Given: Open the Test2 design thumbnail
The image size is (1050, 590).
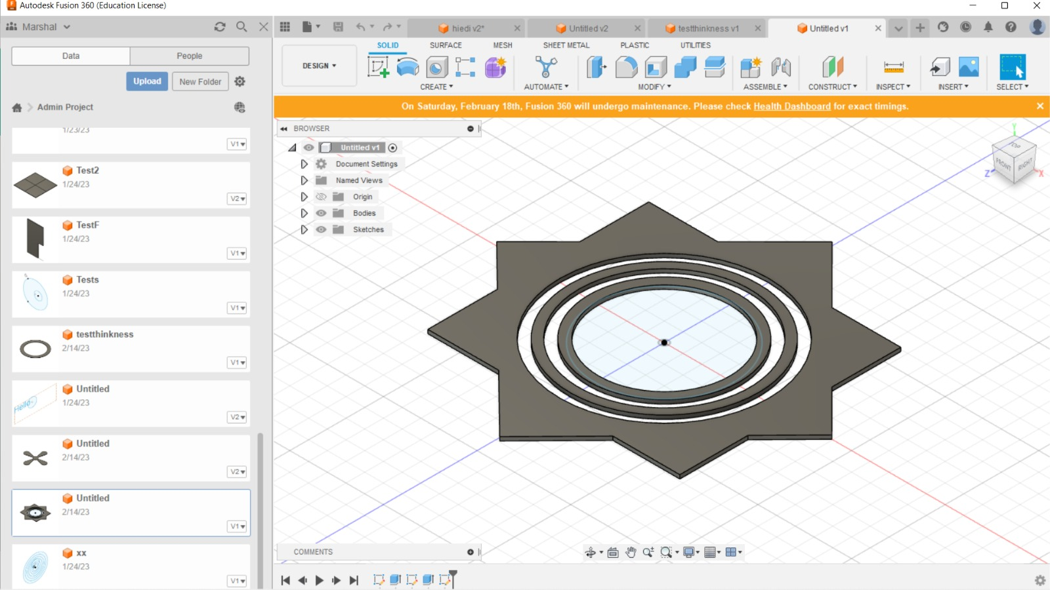Looking at the screenshot, I should (x=35, y=185).
